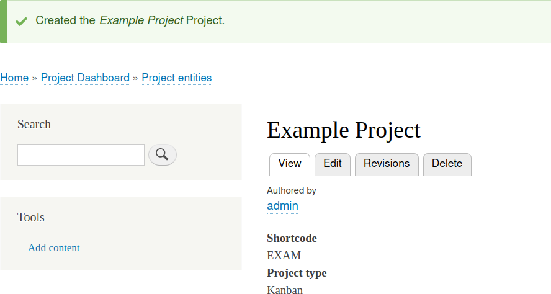Open the Revisions tab
Viewport: 551px width, 294px height.
click(387, 164)
